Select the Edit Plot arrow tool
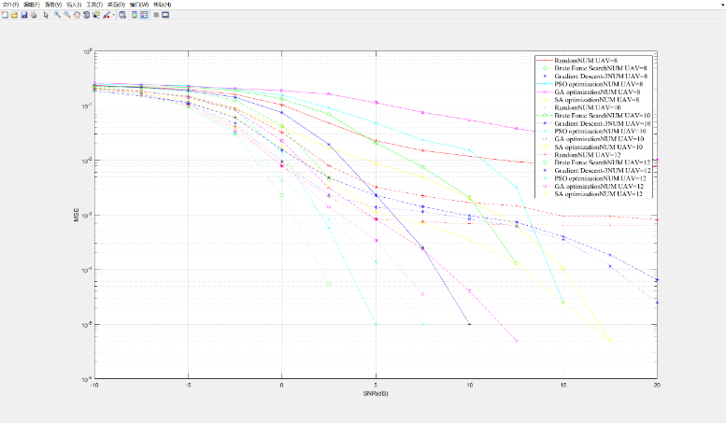Screen dimensions: 726x423 pyautogui.click(x=46, y=15)
